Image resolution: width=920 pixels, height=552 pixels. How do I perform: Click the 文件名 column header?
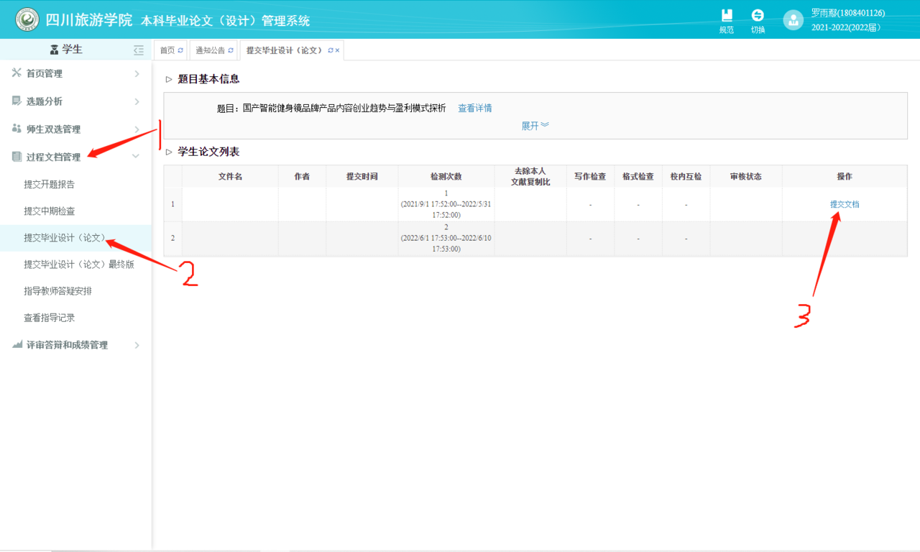[x=230, y=177]
